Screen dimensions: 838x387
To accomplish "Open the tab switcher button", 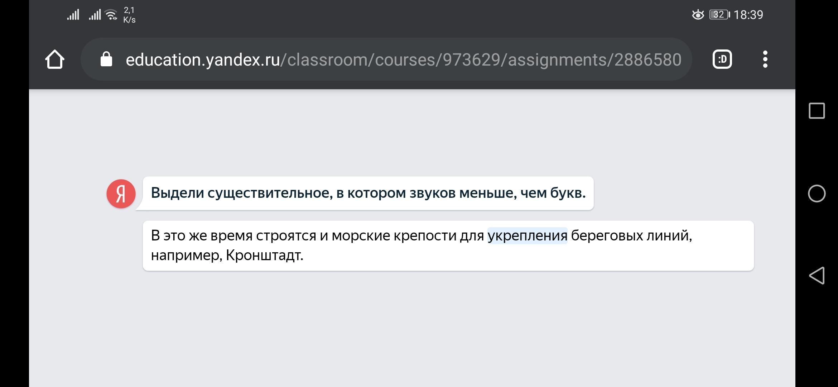I will click(x=722, y=59).
